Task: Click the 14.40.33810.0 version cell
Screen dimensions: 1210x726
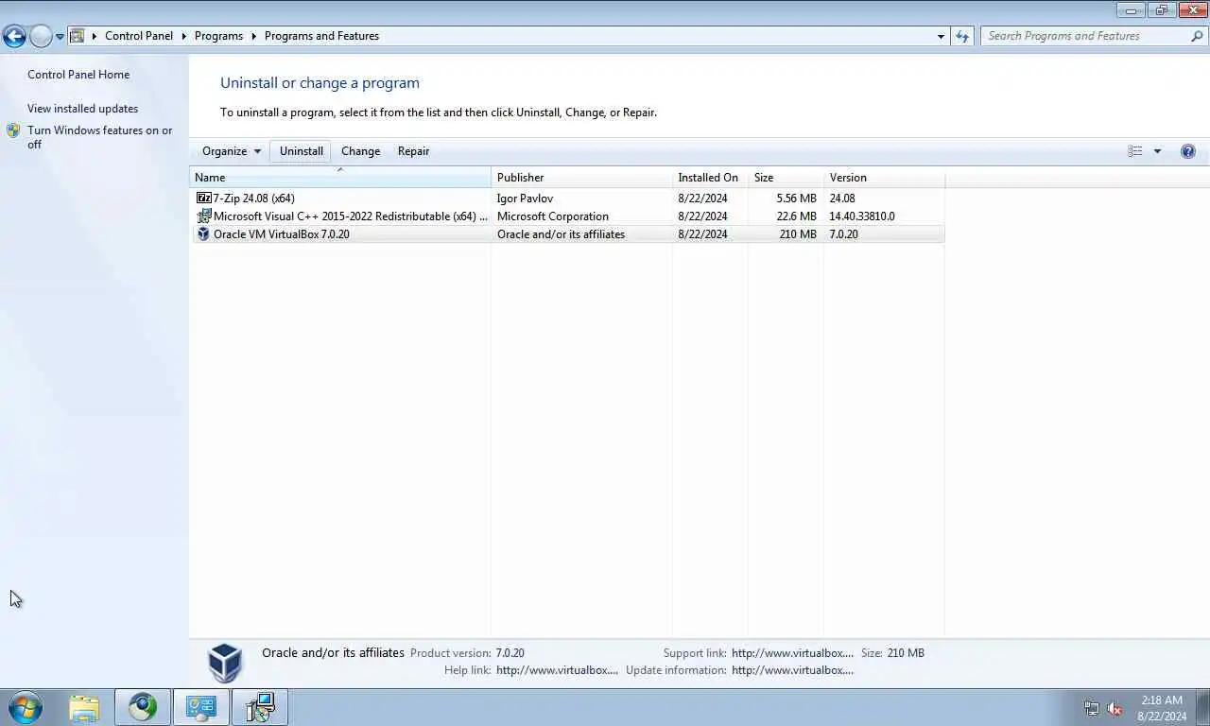Action: 862,216
